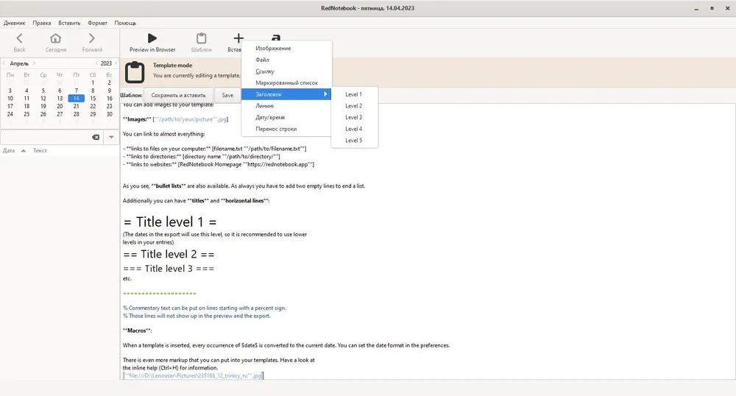Minimize the RedNotebook window
736x396 pixels.
click(x=696, y=8)
